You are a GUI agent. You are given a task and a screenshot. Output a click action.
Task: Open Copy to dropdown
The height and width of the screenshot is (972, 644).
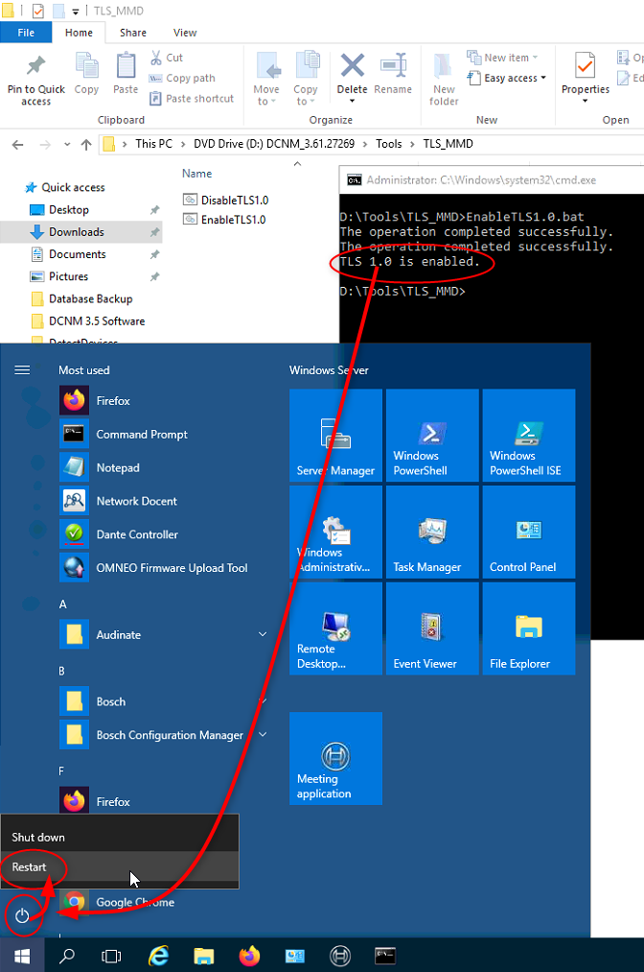point(306,78)
